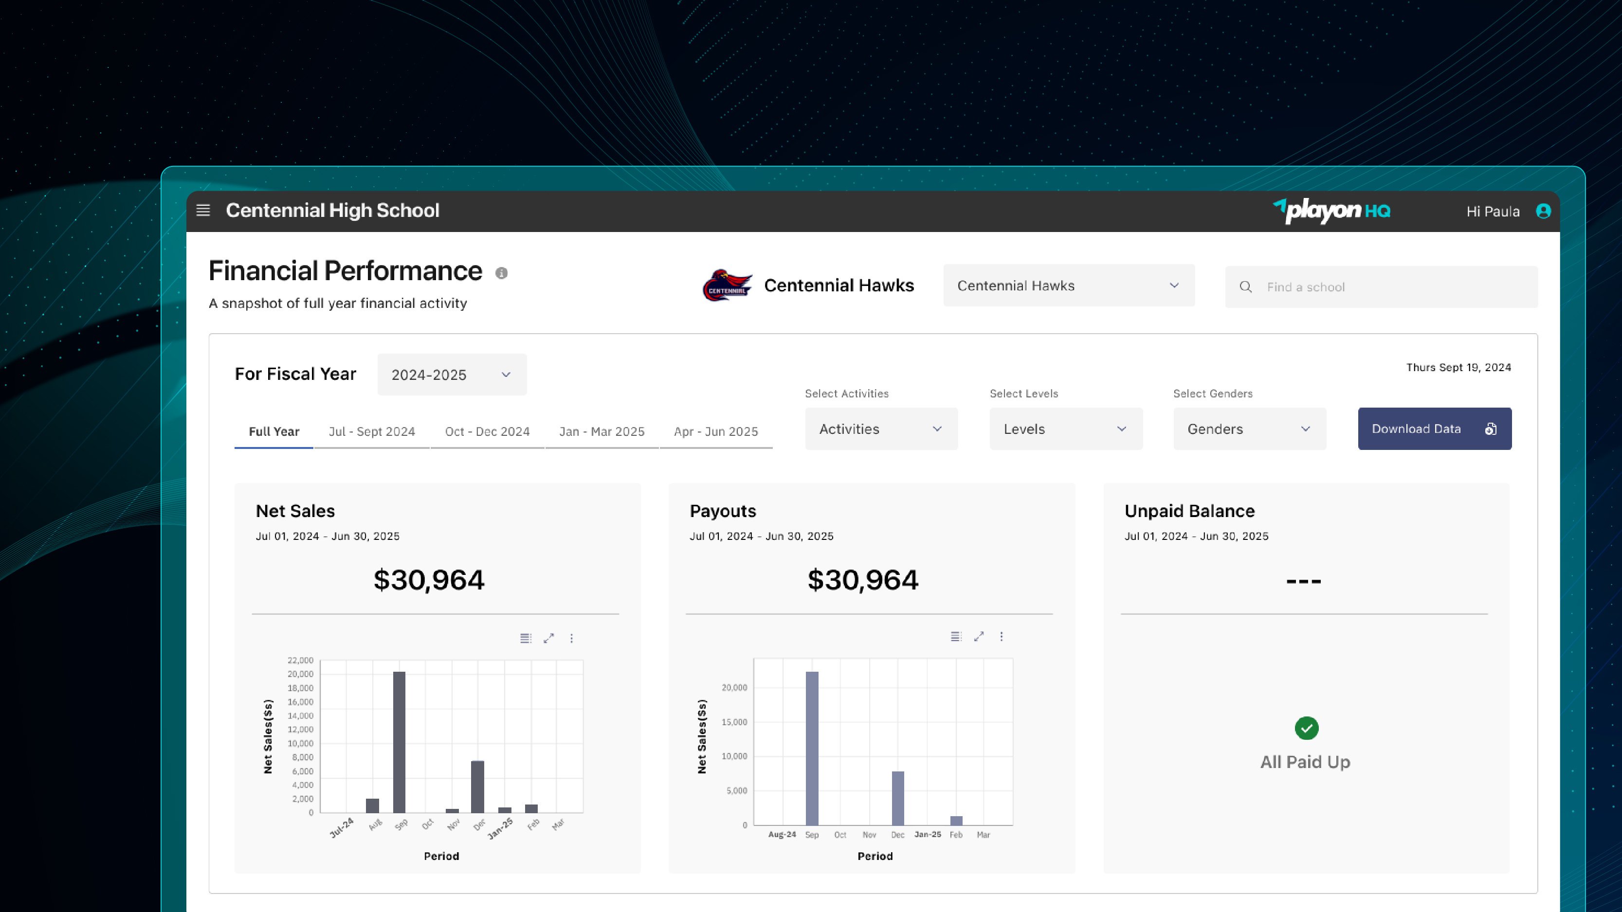
Task: Open Net Sales chart more options menu
Action: (572, 638)
